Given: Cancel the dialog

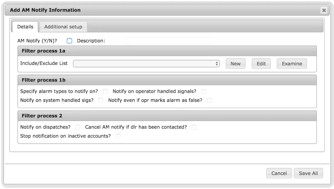Looking at the screenshot, I should pyautogui.click(x=279, y=173).
